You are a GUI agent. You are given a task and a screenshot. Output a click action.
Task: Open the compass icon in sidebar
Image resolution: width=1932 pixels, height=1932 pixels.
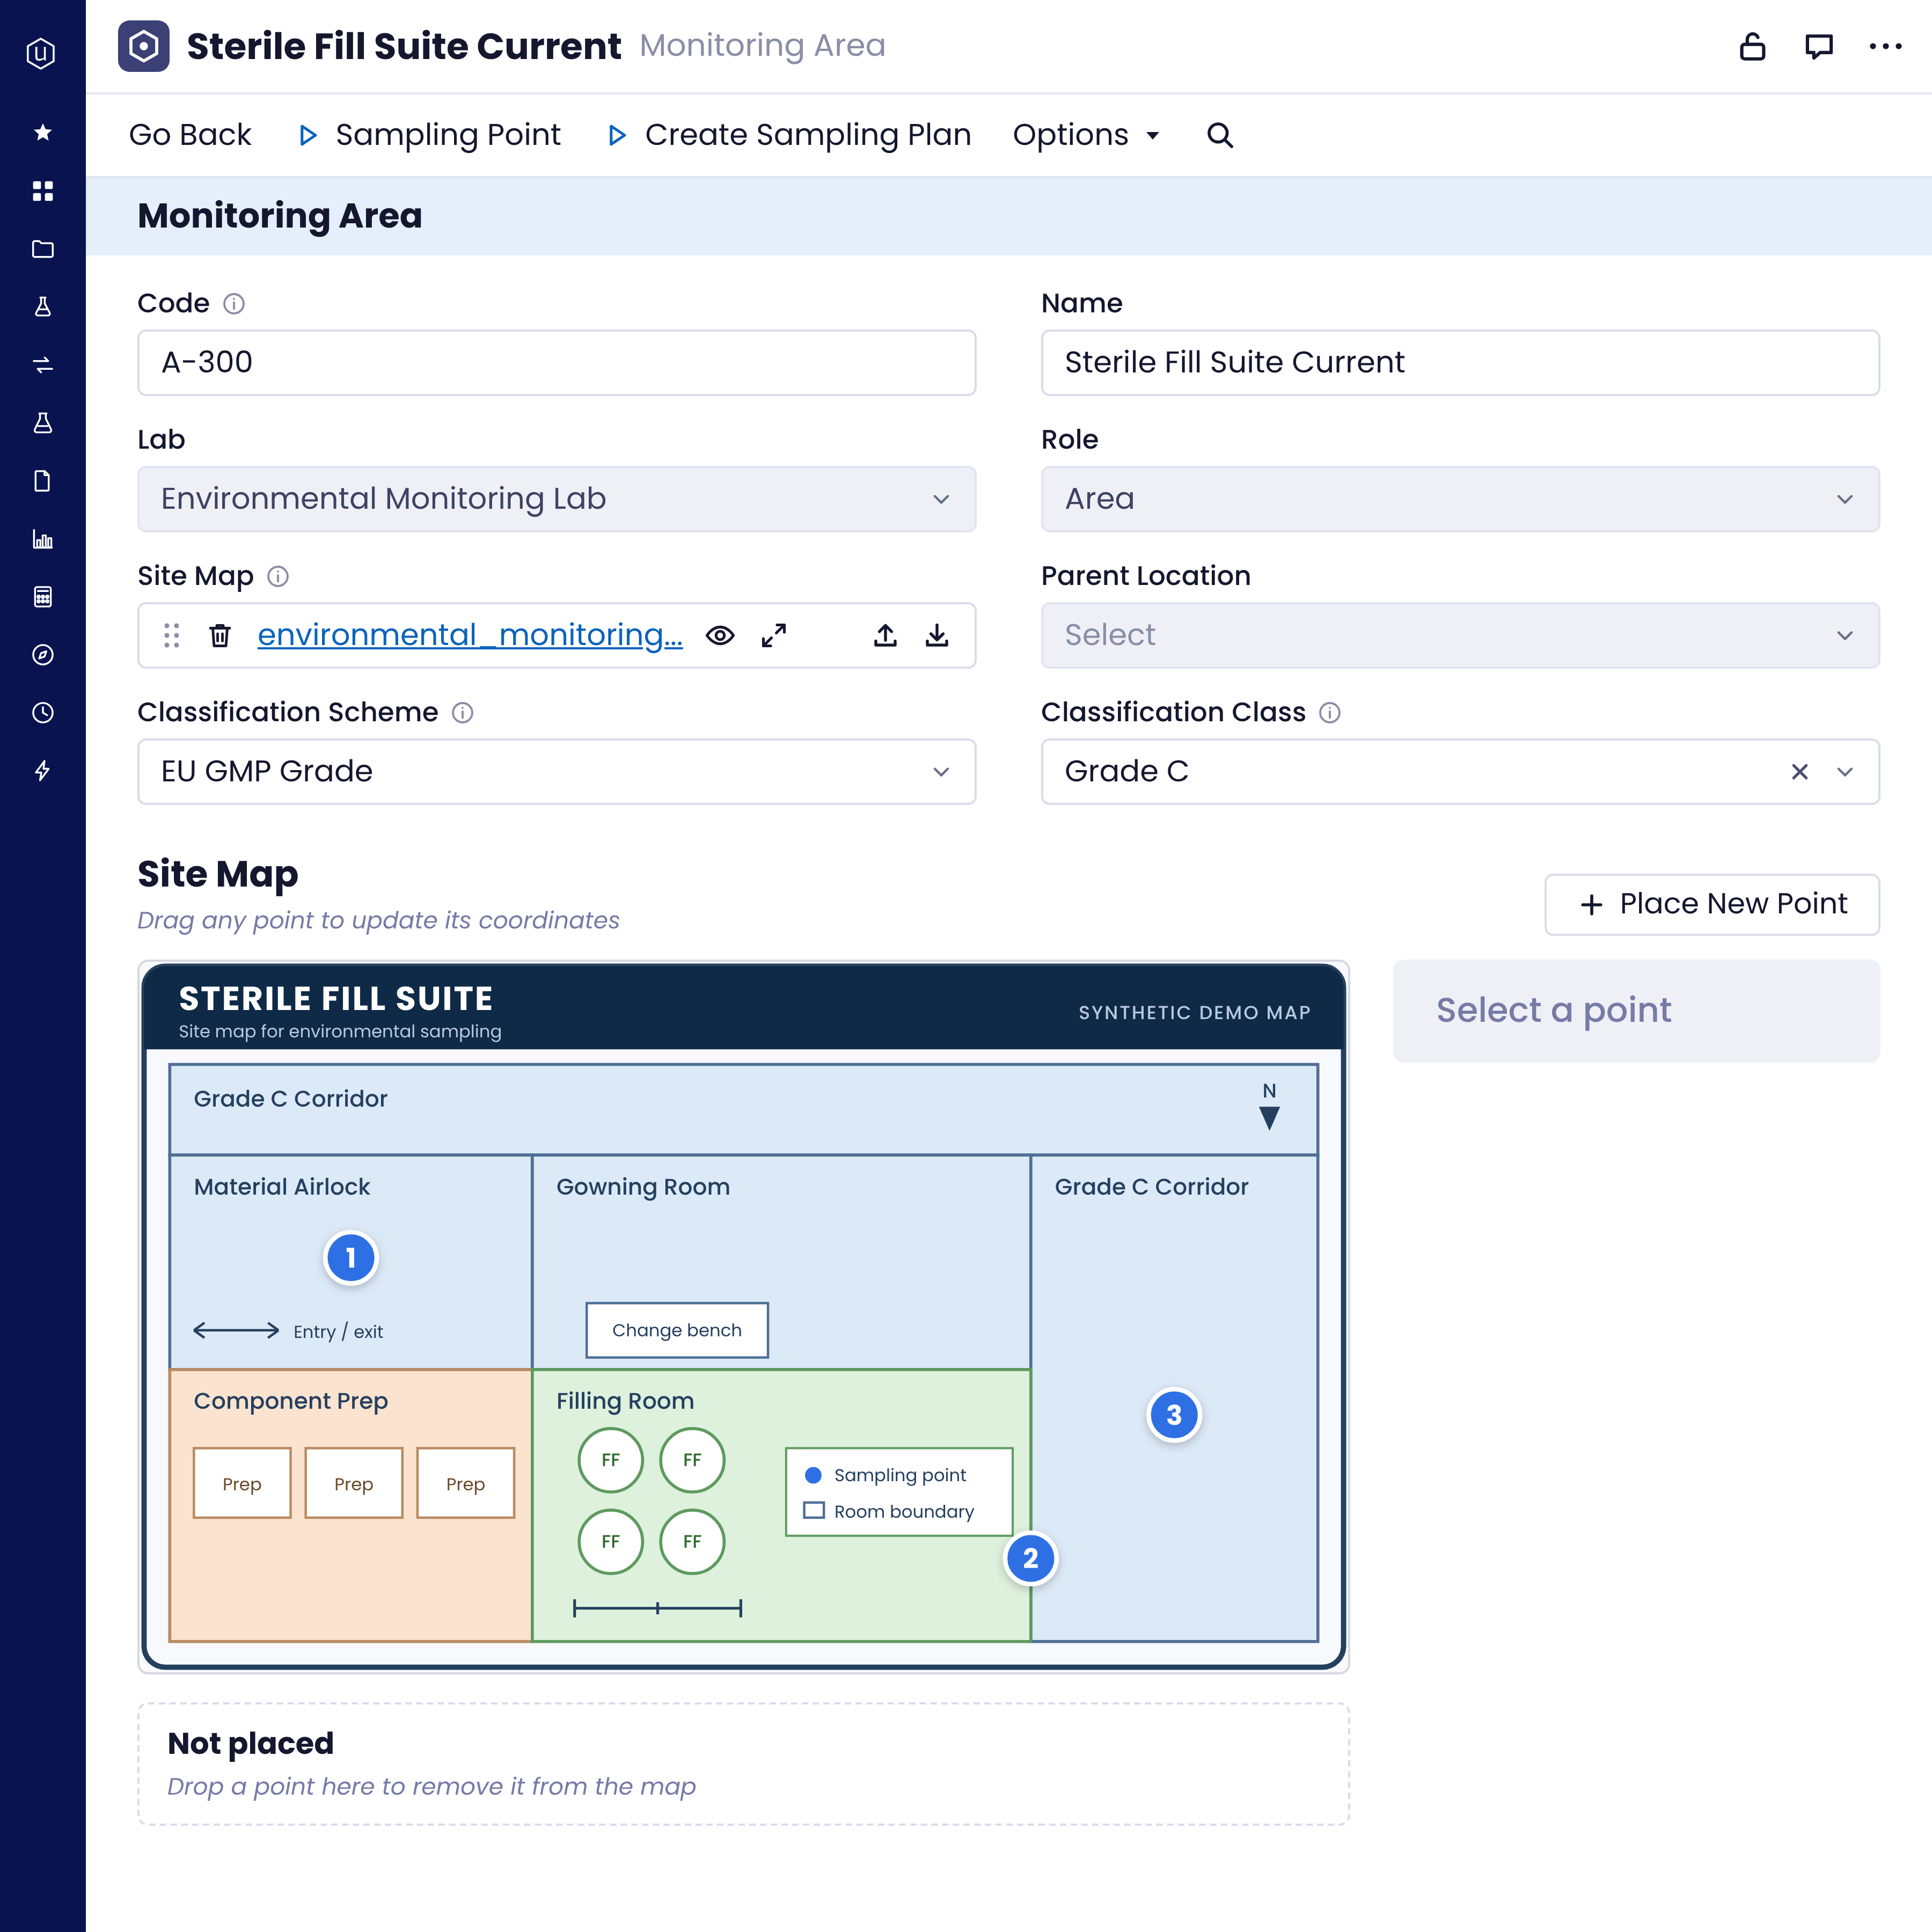[42, 655]
